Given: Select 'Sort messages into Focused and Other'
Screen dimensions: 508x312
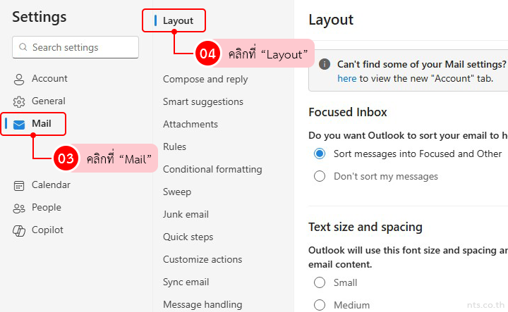Looking at the screenshot, I should 320,154.
